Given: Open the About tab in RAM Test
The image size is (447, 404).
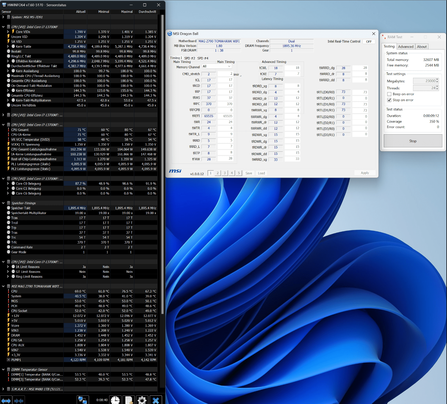Looking at the screenshot, I should pos(422,47).
